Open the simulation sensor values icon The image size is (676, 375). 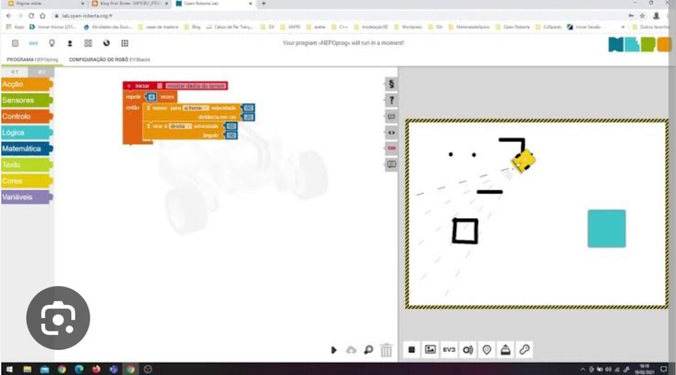coord(468,349)
